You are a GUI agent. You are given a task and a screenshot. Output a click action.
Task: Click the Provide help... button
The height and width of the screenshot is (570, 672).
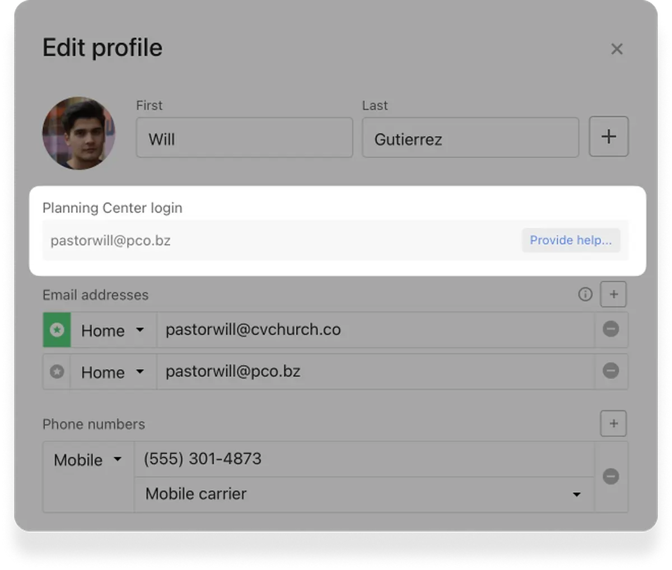(x=571, y=240)
